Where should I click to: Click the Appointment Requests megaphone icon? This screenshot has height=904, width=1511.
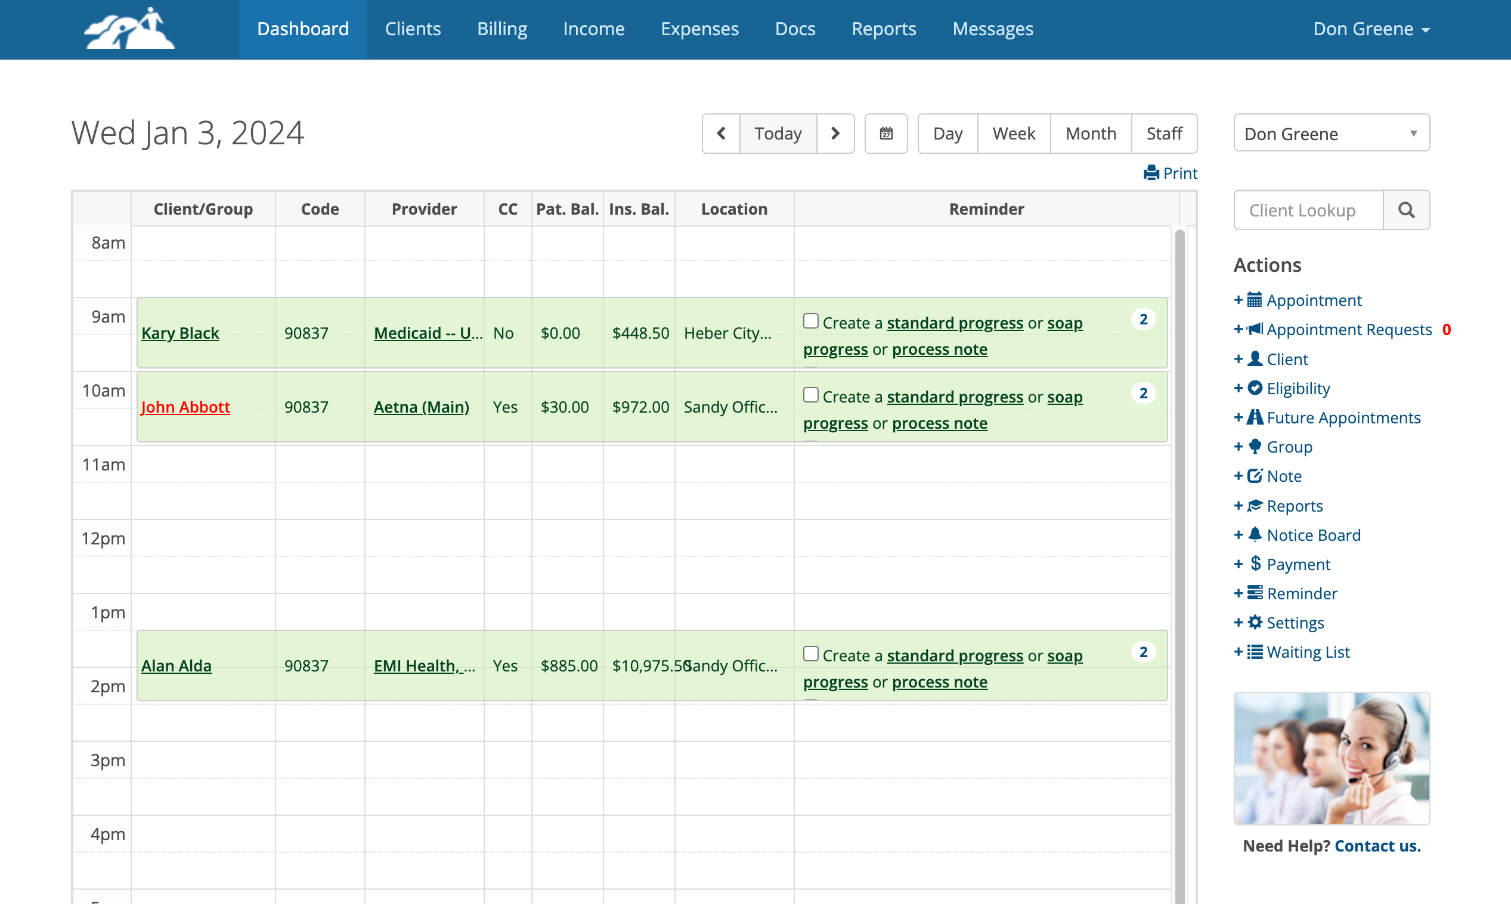(1255, 329)
